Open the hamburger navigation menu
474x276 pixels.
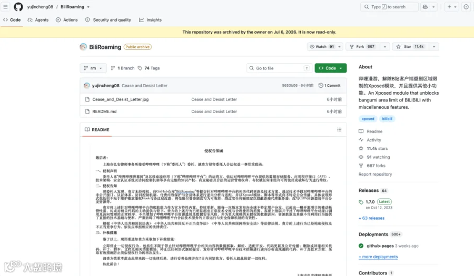point(5,7)
